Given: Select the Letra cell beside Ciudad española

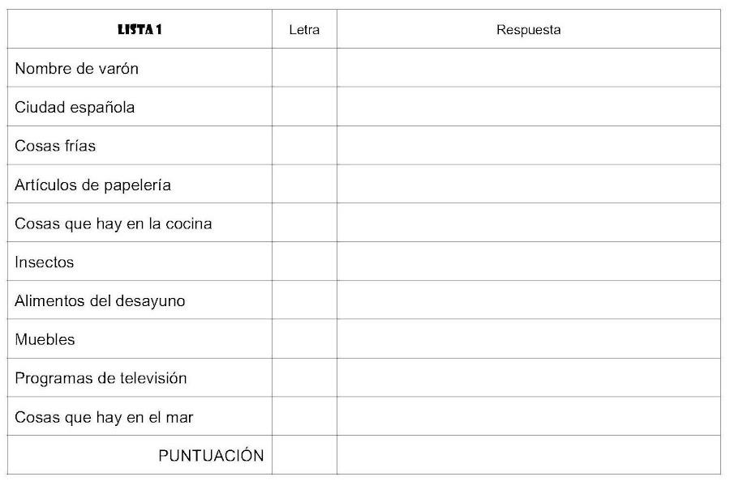Looking at the screenshot, I should (x=304, y=106).
